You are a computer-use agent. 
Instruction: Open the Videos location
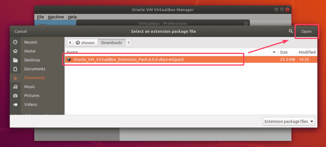pos(31,104)
